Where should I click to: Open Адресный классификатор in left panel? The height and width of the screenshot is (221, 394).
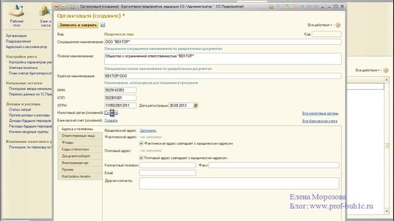coord(26,47)
